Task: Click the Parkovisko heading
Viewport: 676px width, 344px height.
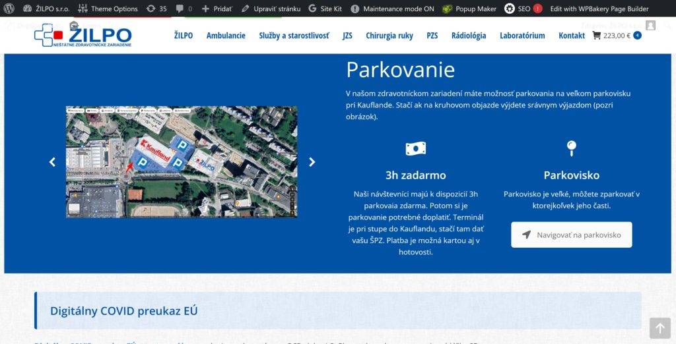Action: (572, 175)
